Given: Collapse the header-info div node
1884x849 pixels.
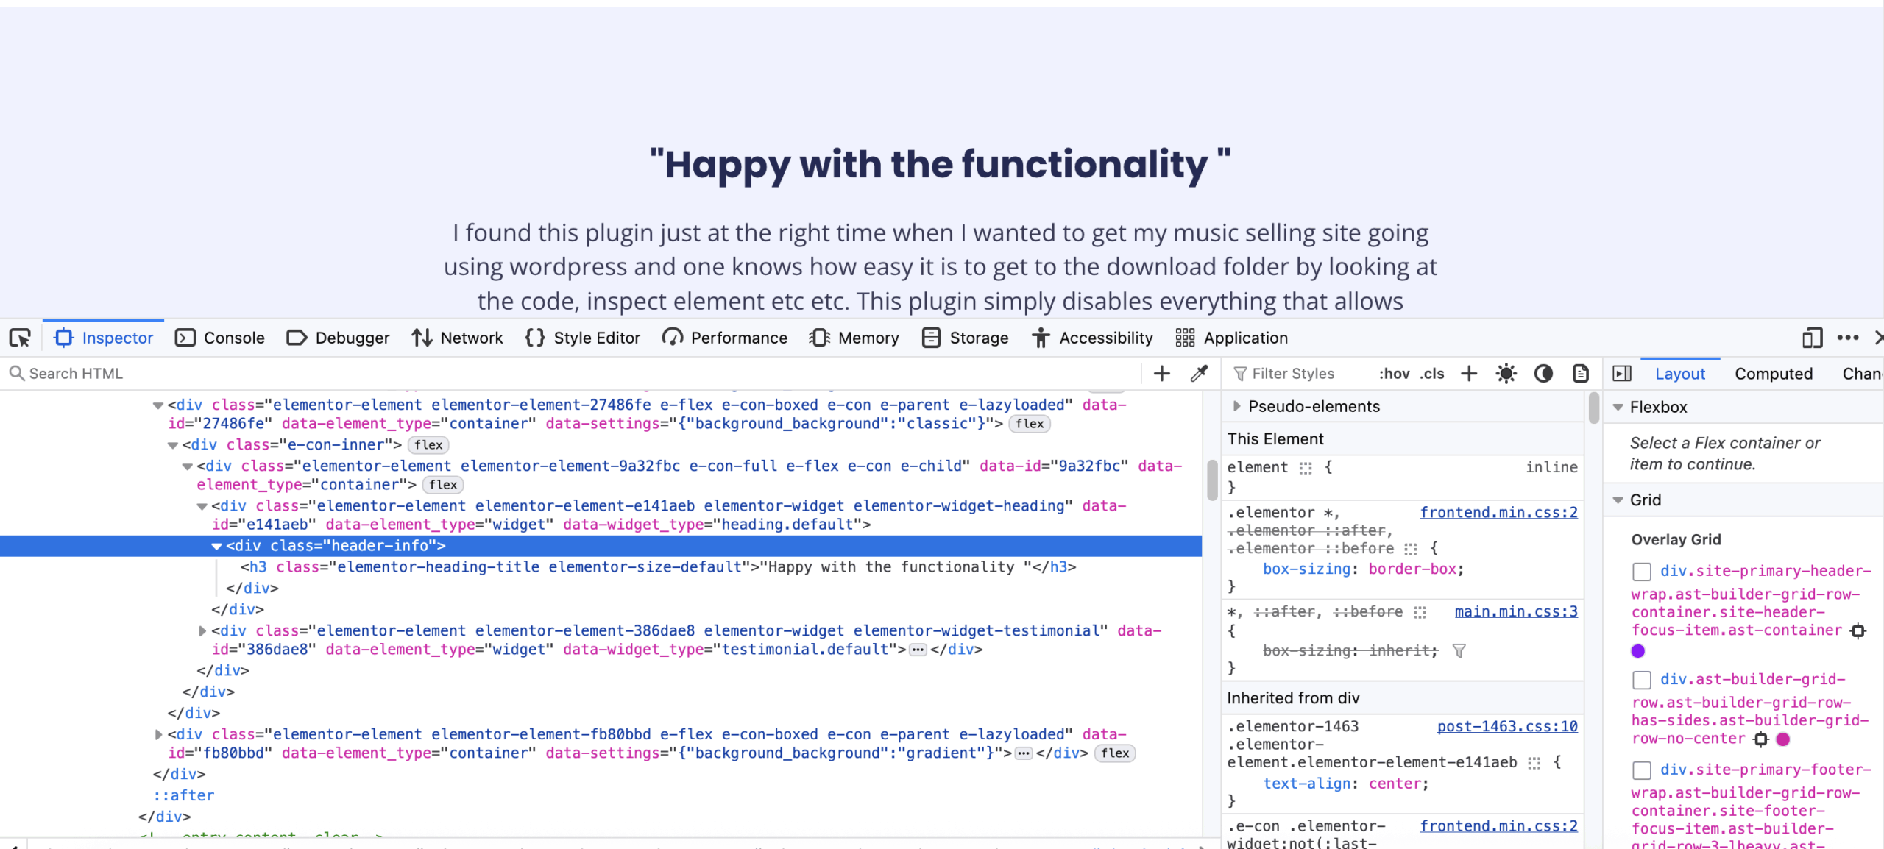Looking at the screenshot, I should pos(216,546).
